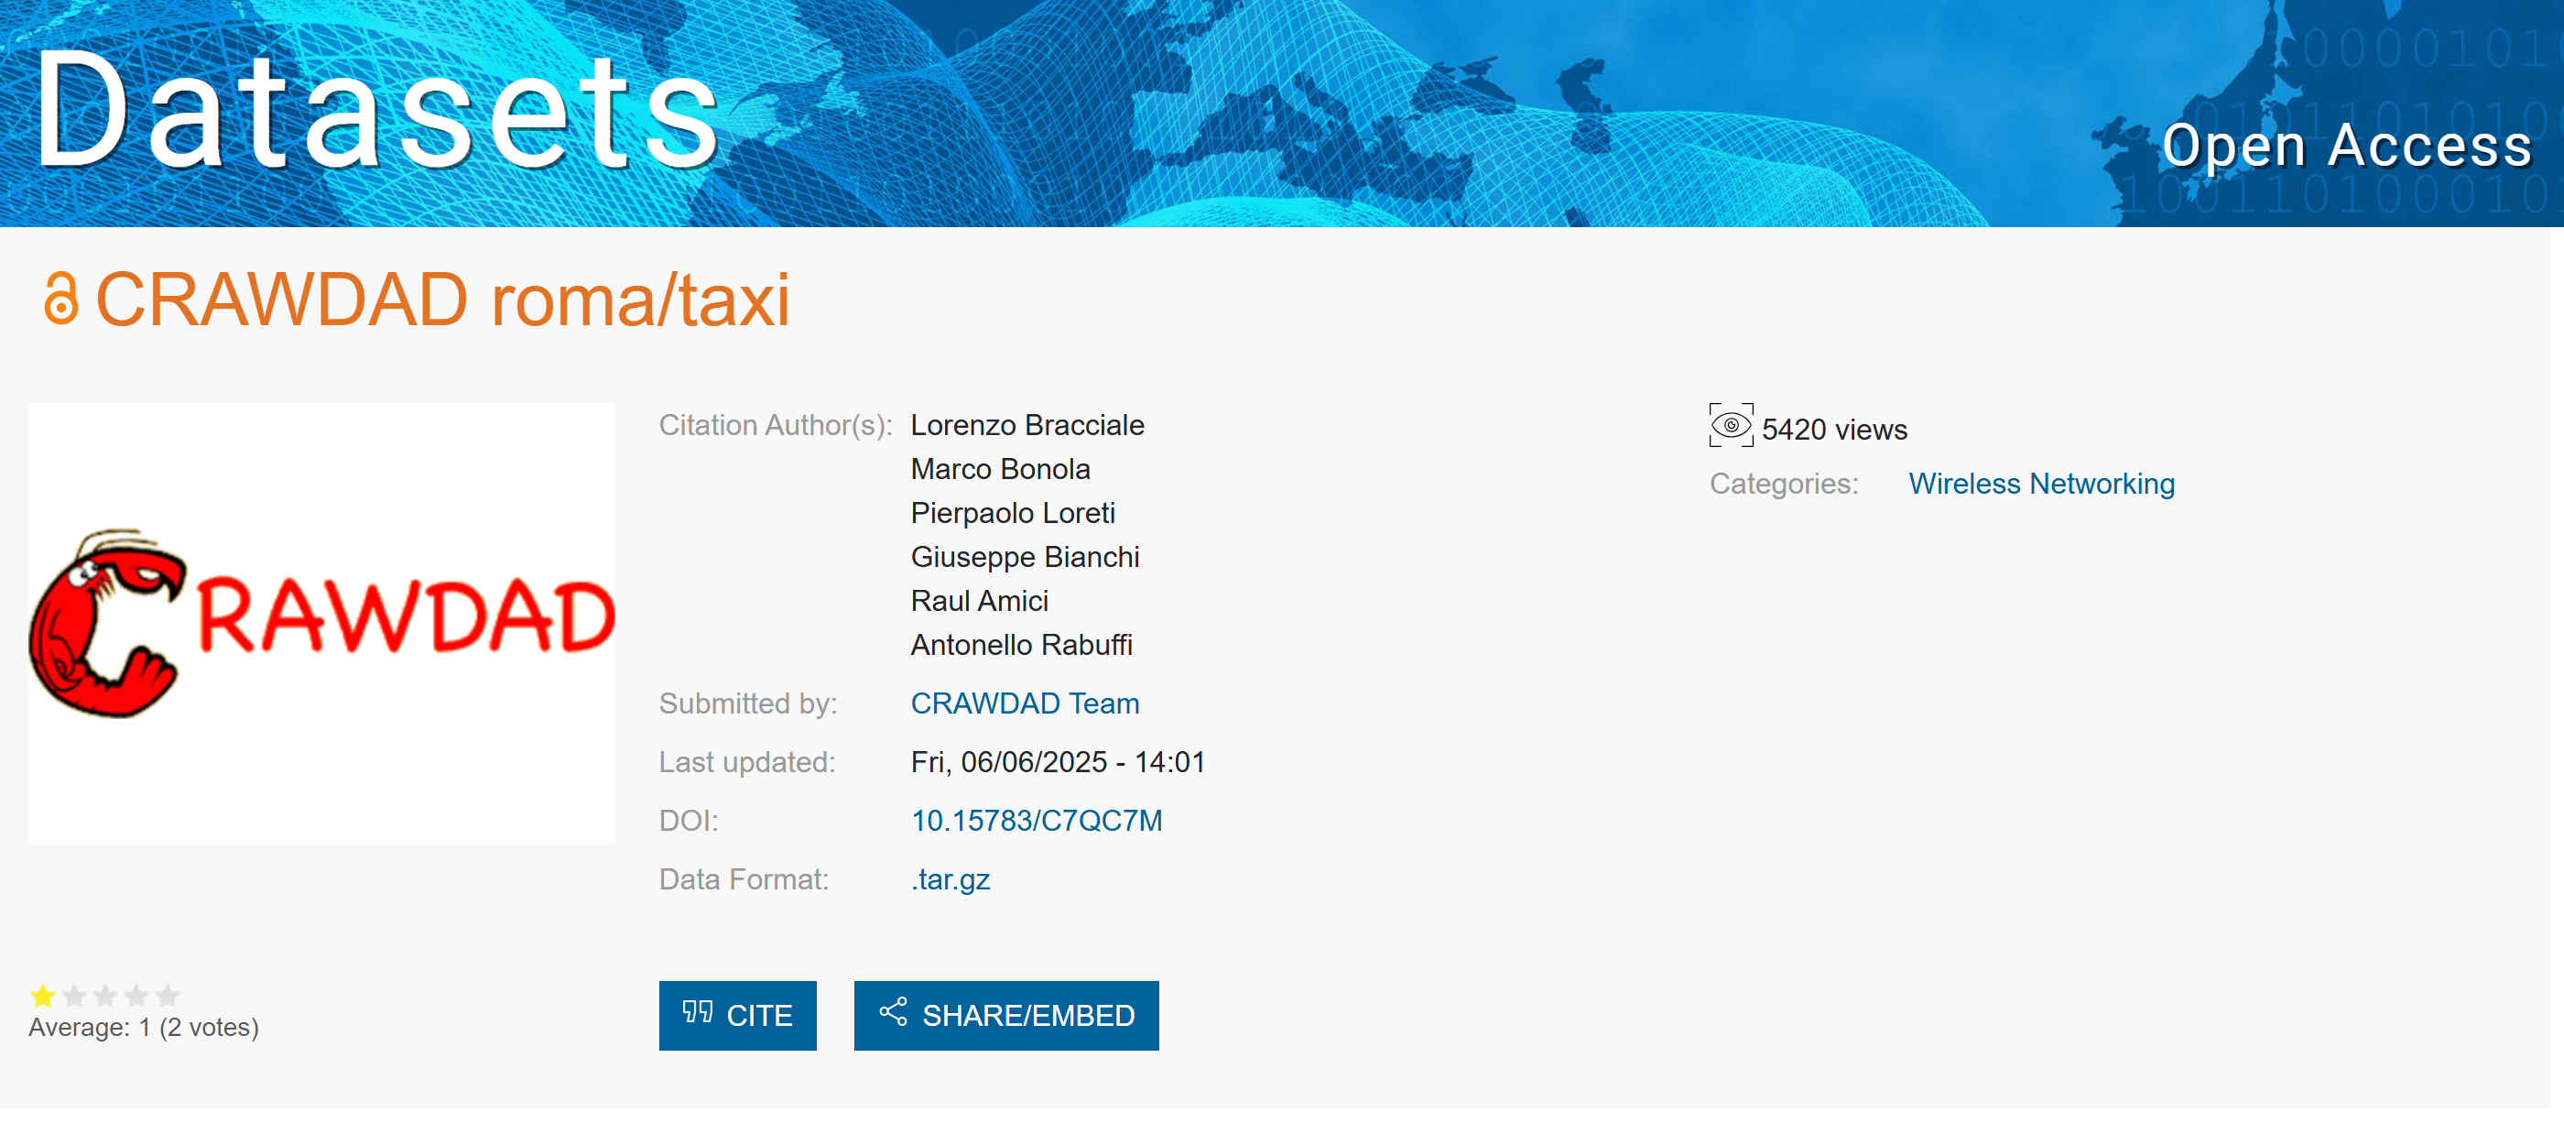Screen dimensions: 2564x1123
Task: Click the quotation marks icon on CITE
Action: [697, 1012]
